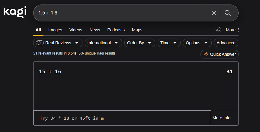260x132 pixels.
Task: Open the Kagi logo homepage link
Action: [x=15, y=12]
